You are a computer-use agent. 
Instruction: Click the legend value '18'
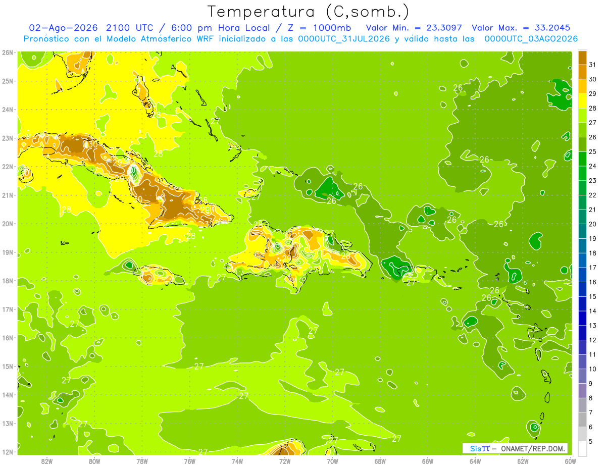point(593,253)
